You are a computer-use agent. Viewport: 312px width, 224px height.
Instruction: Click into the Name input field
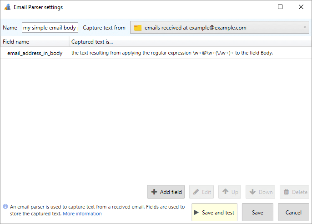pyautogui.click(x=50, y=28)
